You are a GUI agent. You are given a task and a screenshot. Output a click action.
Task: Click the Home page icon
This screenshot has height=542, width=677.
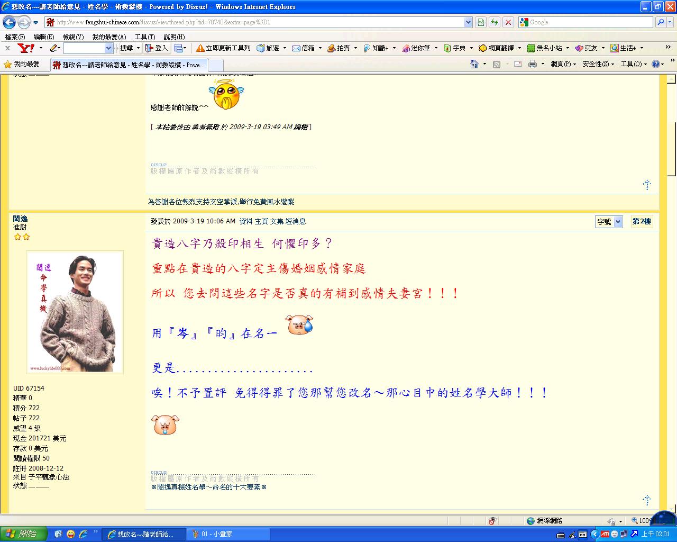(x=474, y=64)
